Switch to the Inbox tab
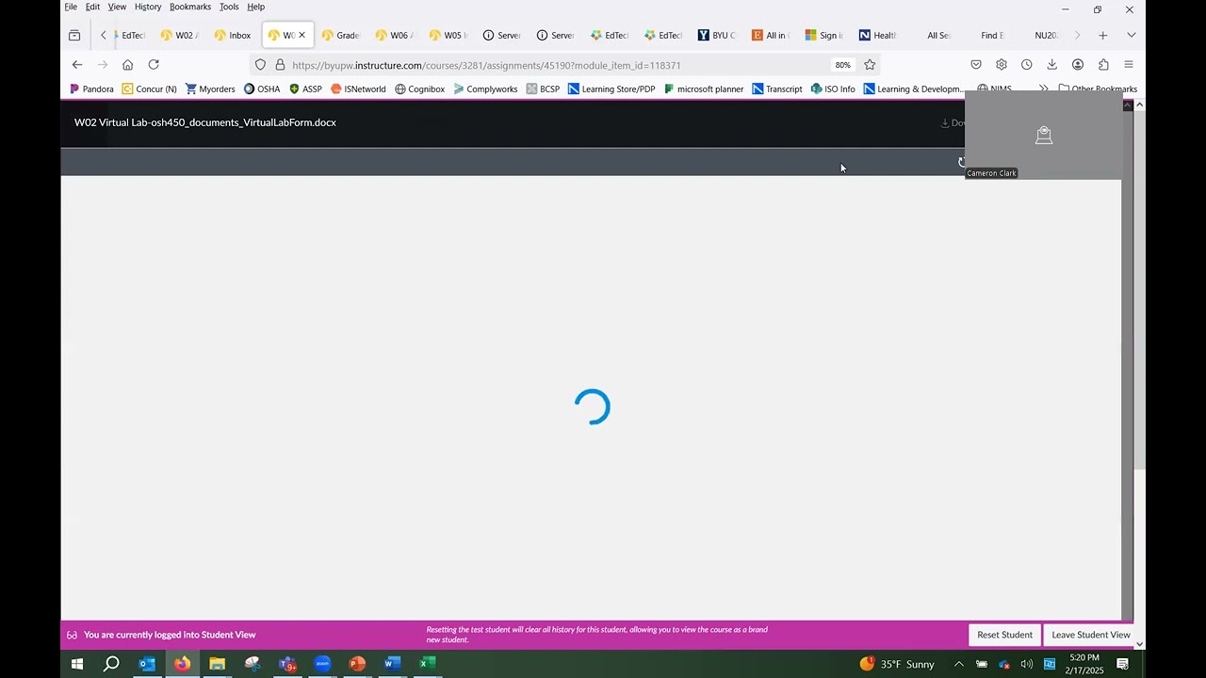 click(x=233, y=36)
